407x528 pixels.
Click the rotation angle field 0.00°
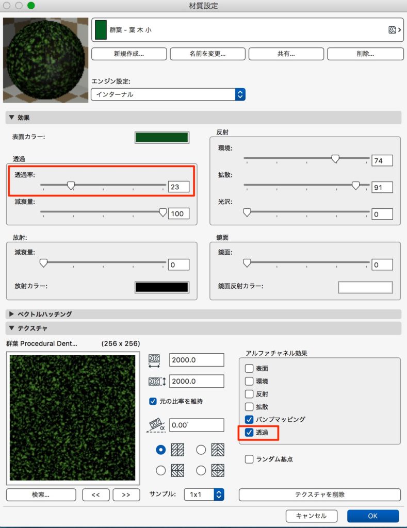(x=197, y=425)
